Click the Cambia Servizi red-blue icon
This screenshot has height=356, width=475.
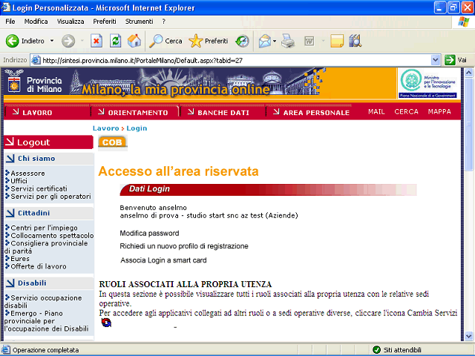pyautogui.click(x=106, y=323)
